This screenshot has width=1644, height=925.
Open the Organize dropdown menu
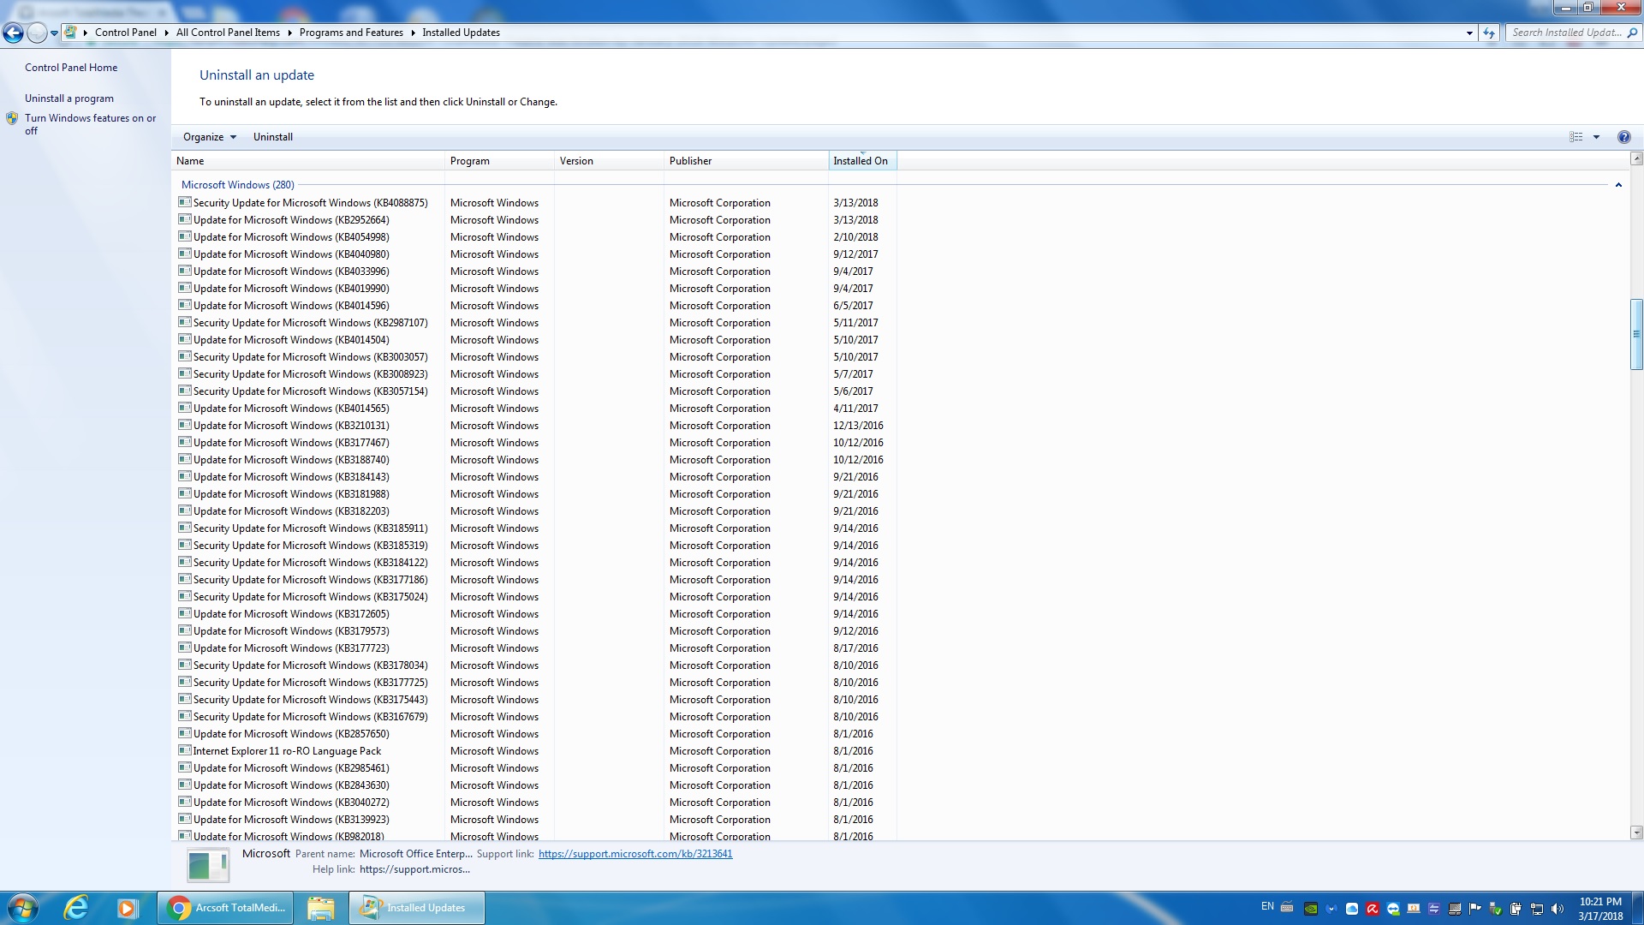[x=209, y=137]
